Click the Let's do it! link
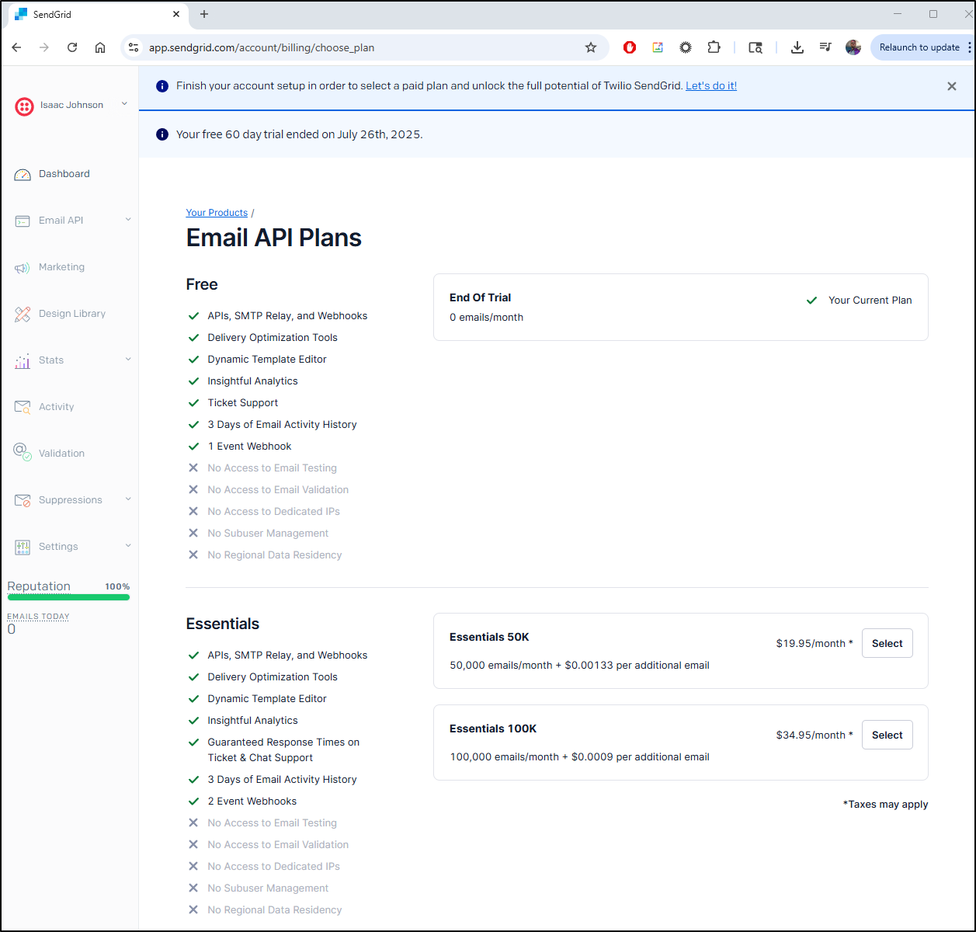The height and width of the screenshot is (932, 976). [x=711, y=86]
